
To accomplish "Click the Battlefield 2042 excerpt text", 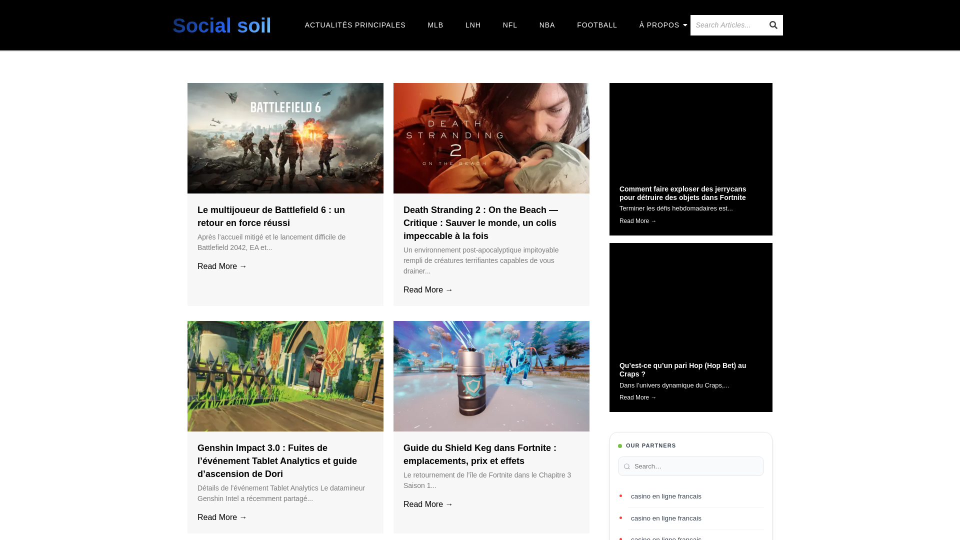I will [x=271, y=242].
